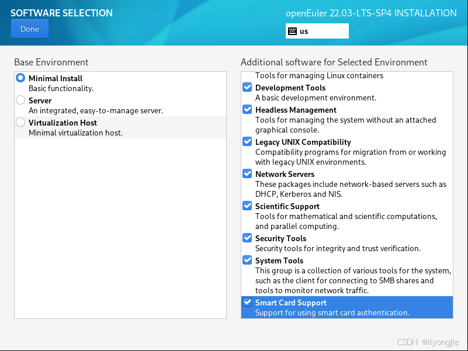The width and height of the screenshot is (468, 351).
Task: Uncheck the Legacy UNIX Compatibility checkbox
Action: point(247,141)
